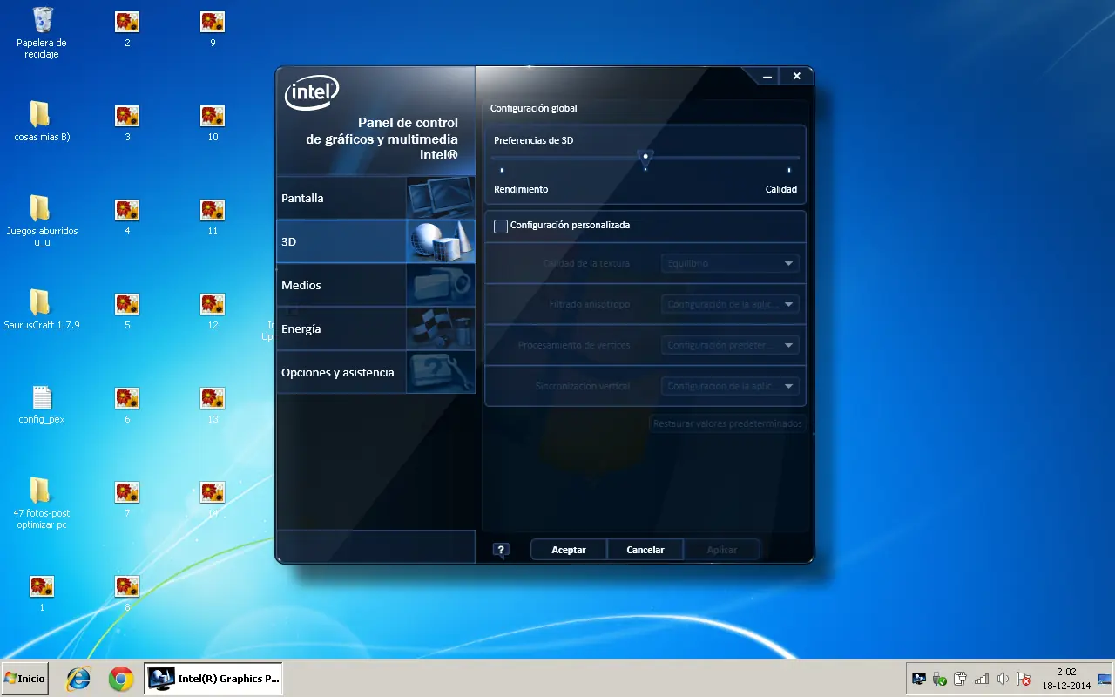Click the Cancelar button
This screenshot has height=697, width=1115.
pyautogui.click(x=645, y=550)
